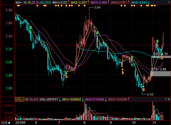Click the B buy signal below 3.10 label
The width and height of the screenshot is (171, 125).
pyautogui.click(x=162, y=57)
